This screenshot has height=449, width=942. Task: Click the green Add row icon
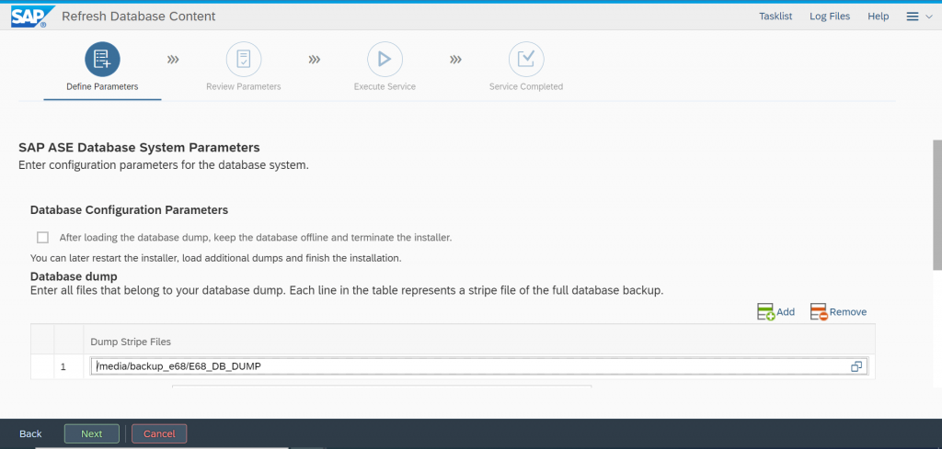(x=766, y=311)
